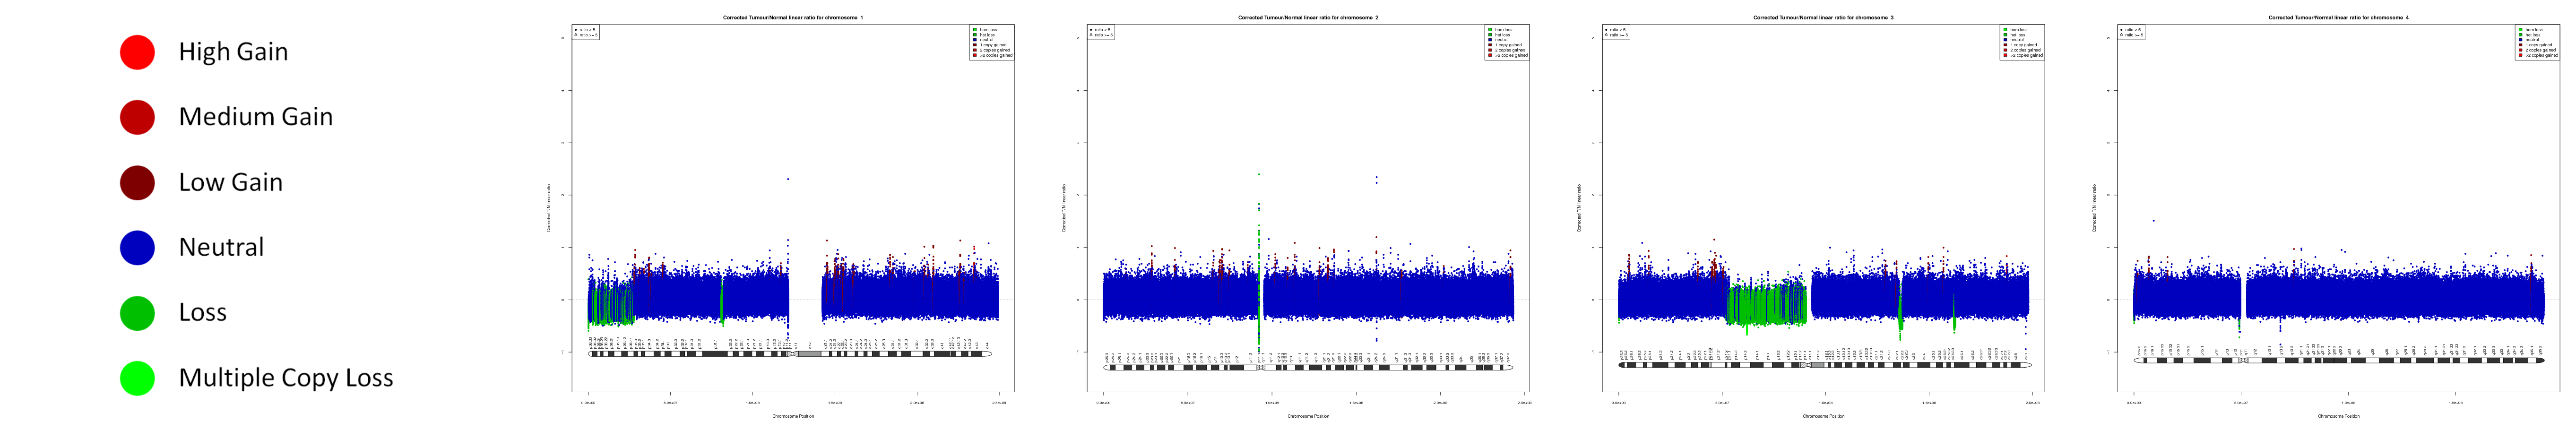Click the 'Medium Gain' legend label
2576x430 pixels.
coord(256,117)
